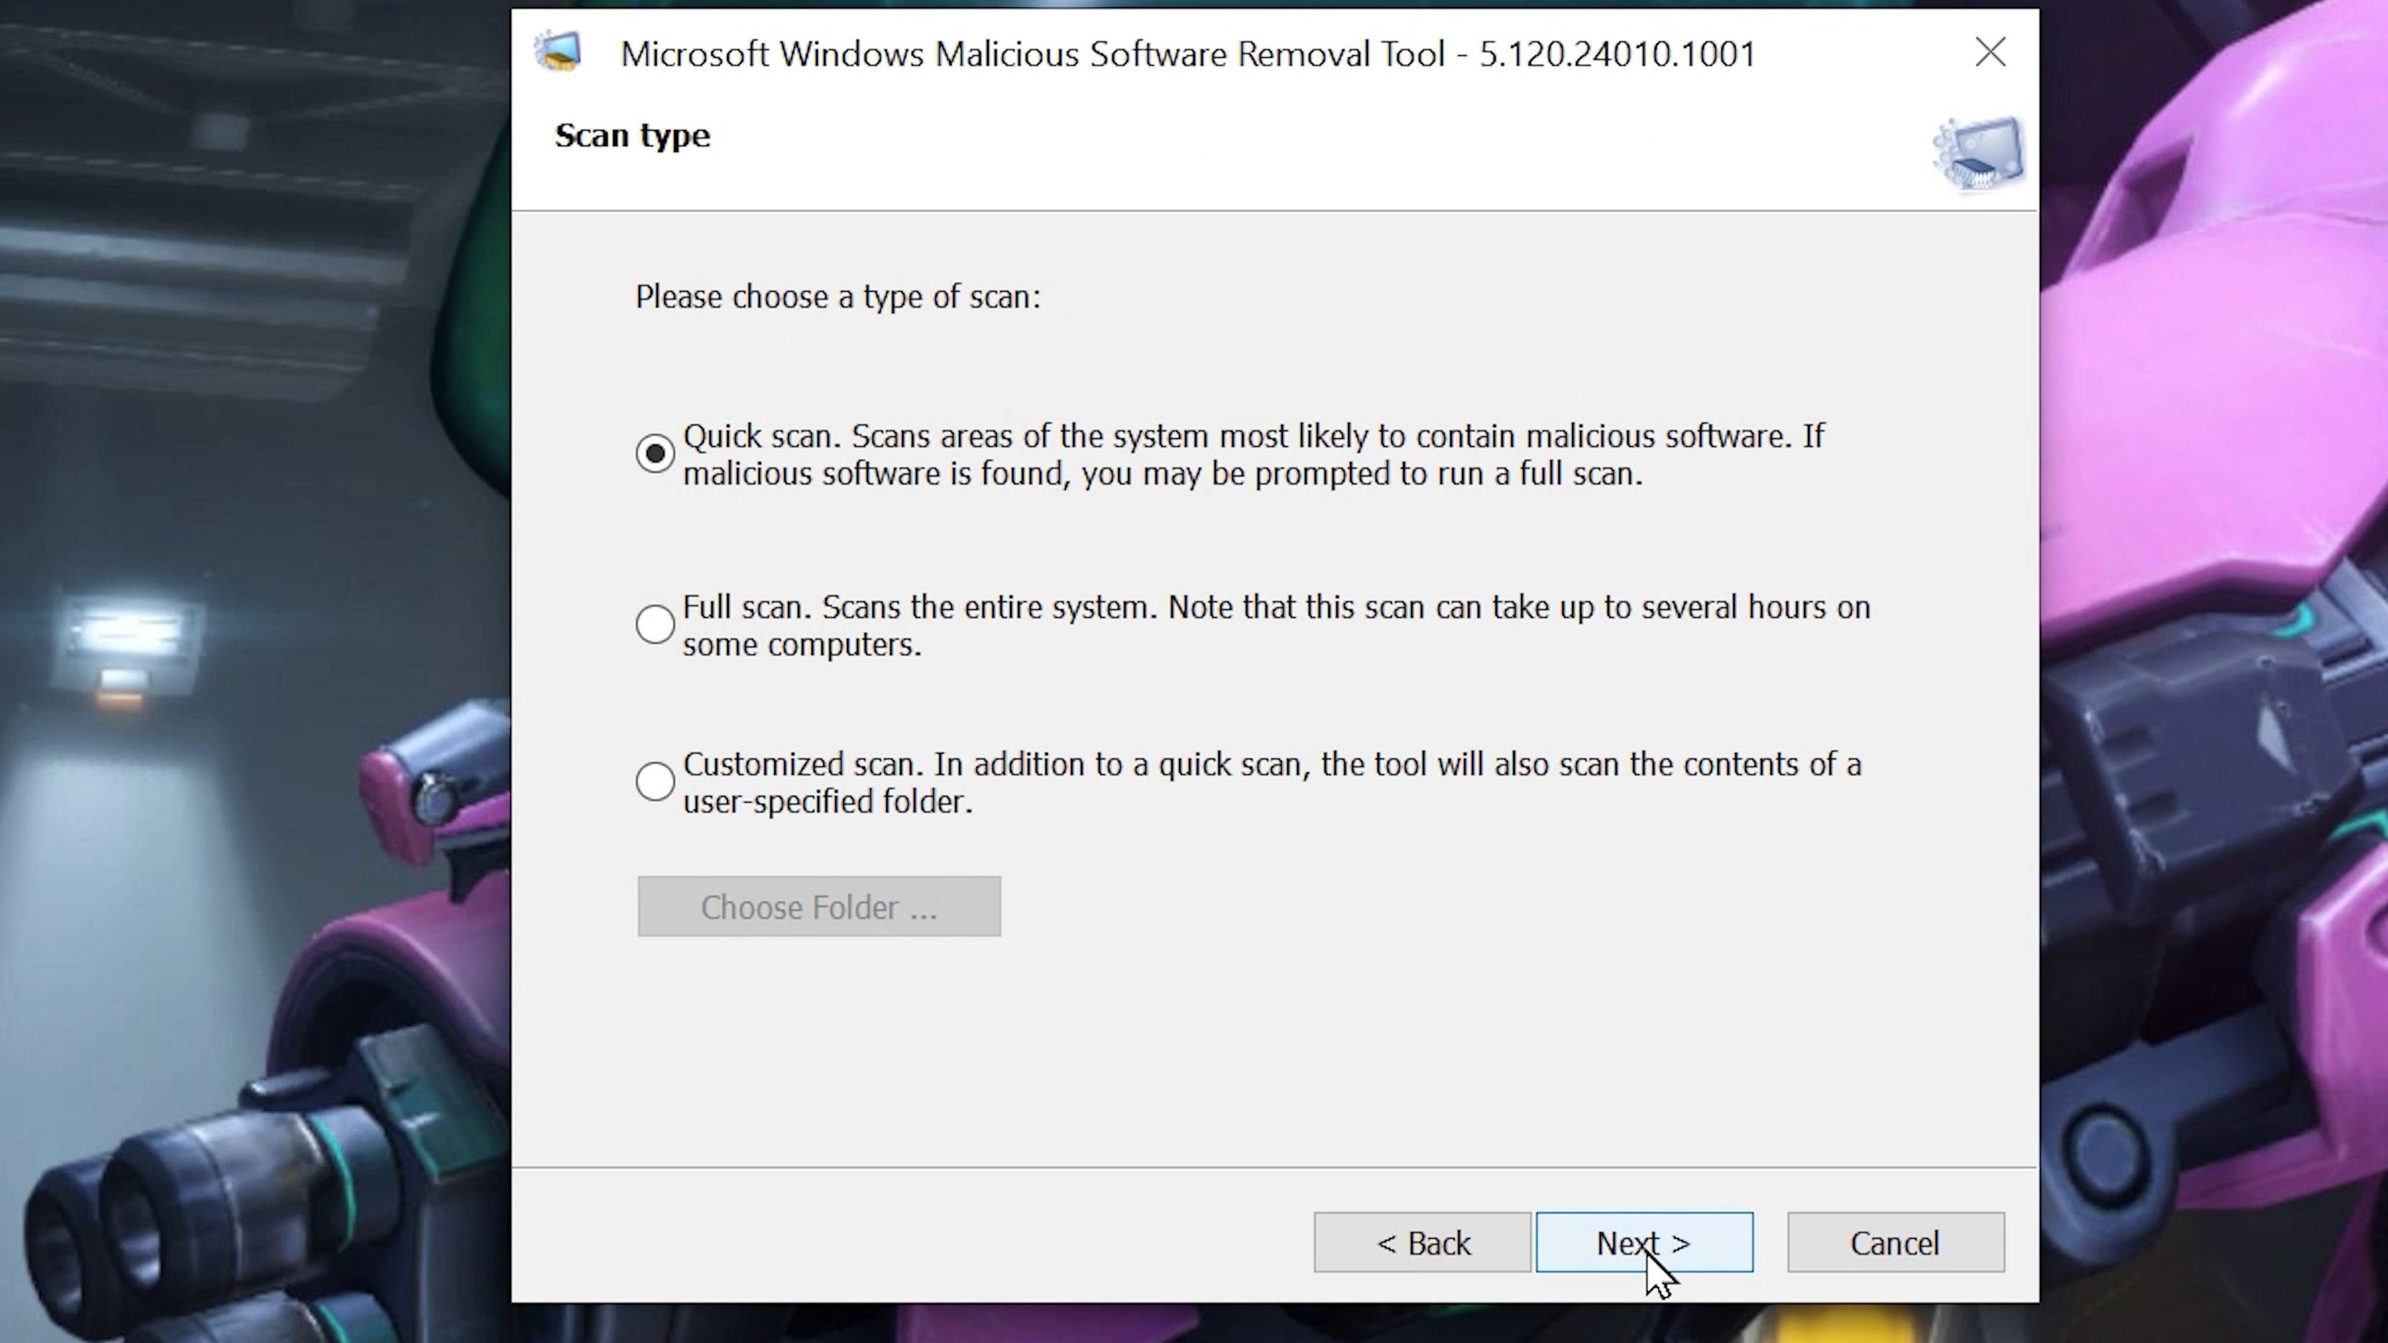2388x1343 pixels.
Task: Cancel the scan setup
Action: [x=1895, y=1243]
